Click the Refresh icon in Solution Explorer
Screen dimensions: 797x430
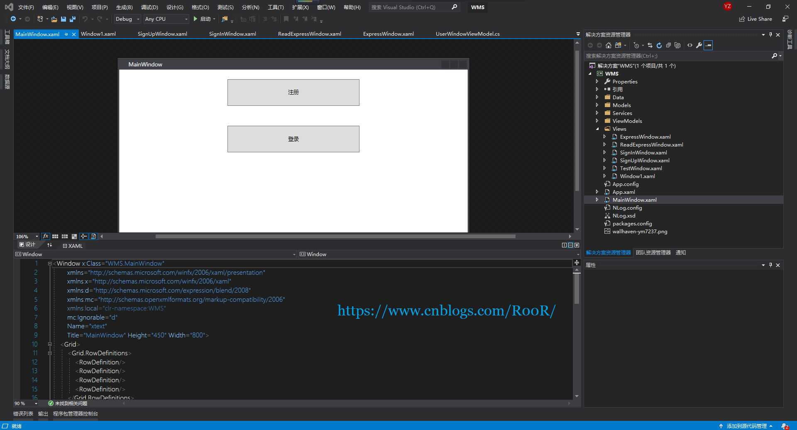[x=659, y=45]
